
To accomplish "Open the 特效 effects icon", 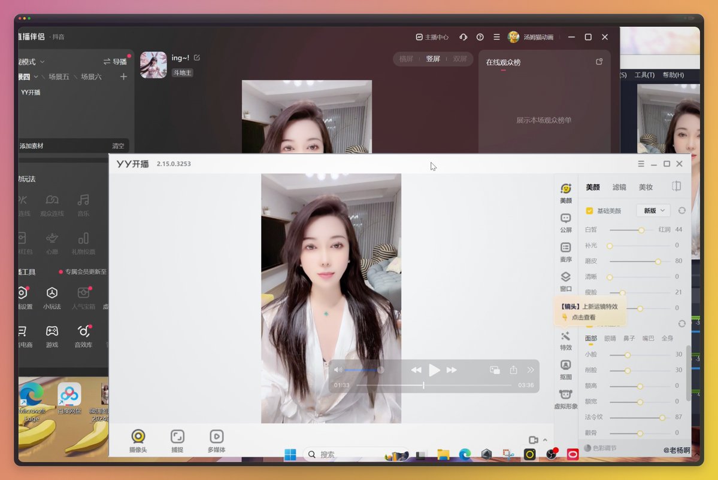I will click(566, 341).
